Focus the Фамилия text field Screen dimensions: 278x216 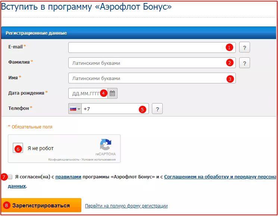(x=152, y=63)
